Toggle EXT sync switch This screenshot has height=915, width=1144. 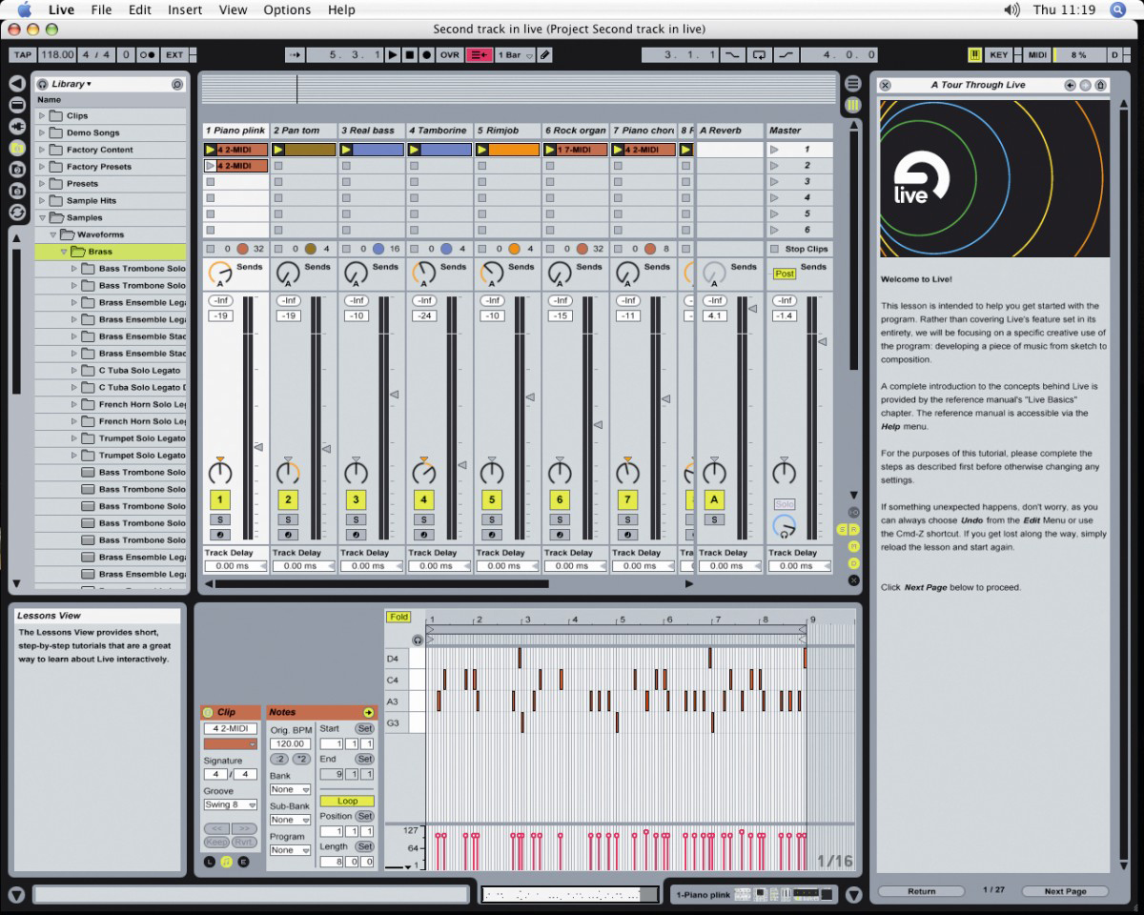tap(174, 55)
